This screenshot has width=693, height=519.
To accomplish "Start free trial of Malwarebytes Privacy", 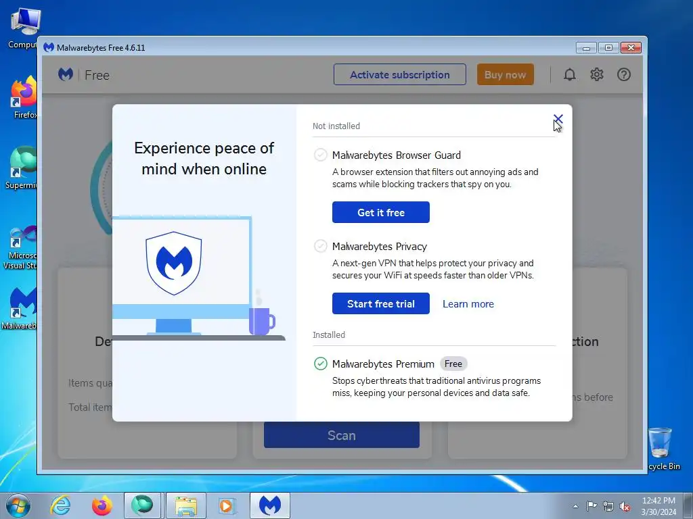I will click(380, 303).
